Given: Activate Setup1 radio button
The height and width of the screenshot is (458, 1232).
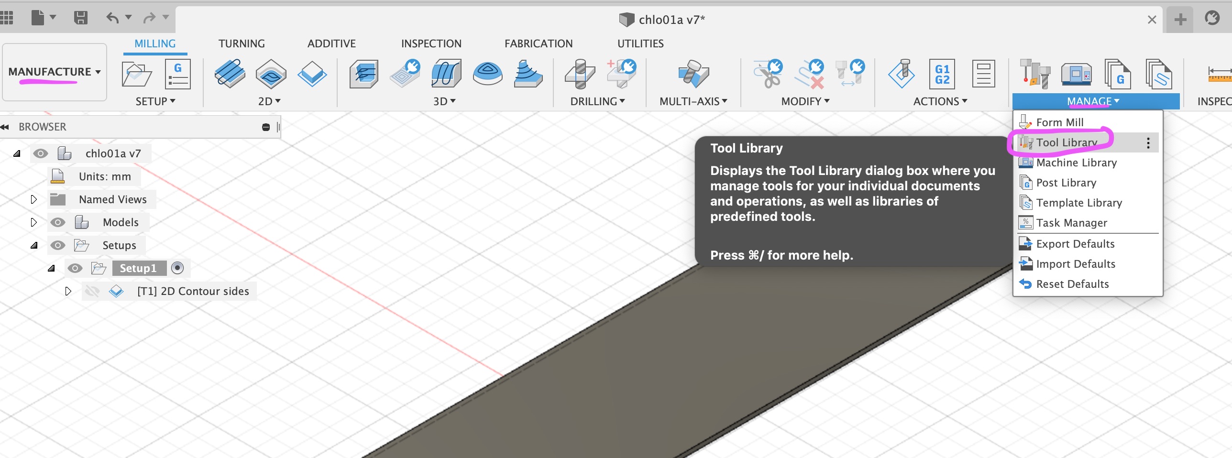Looking at the screenshot, I should click(x=177, y=268).
